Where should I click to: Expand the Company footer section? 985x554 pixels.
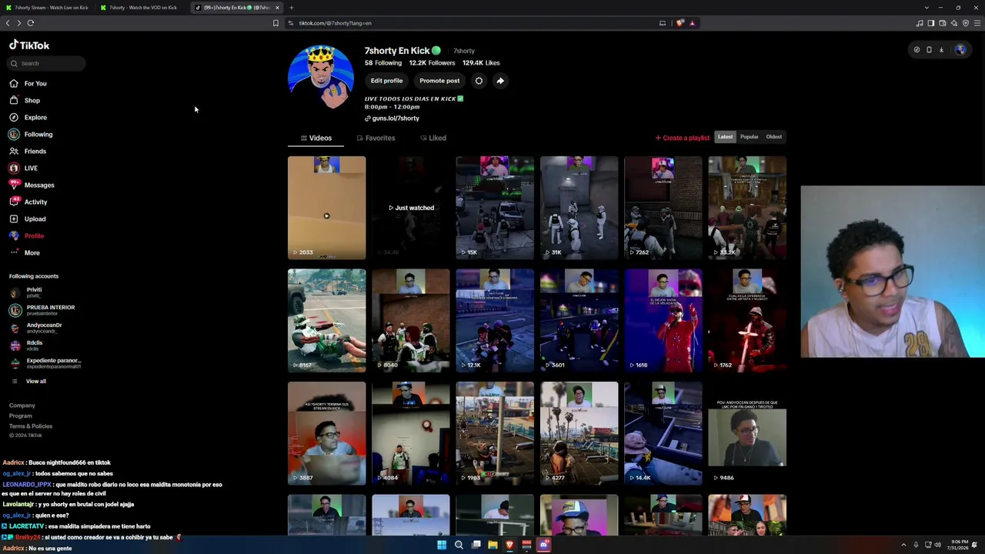22,405
